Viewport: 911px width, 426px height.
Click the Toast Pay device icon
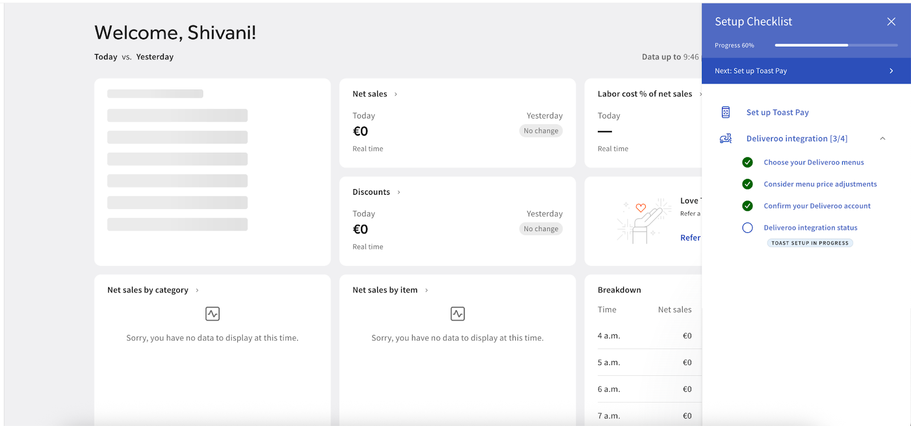[x=725, y=112]
